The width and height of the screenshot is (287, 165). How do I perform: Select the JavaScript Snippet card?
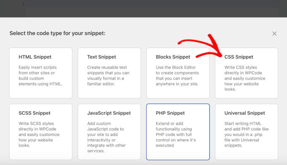point(109,132)
